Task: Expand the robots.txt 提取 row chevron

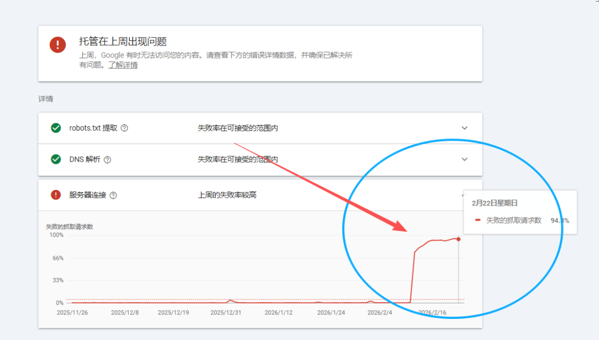Action: tap(464, 128)
